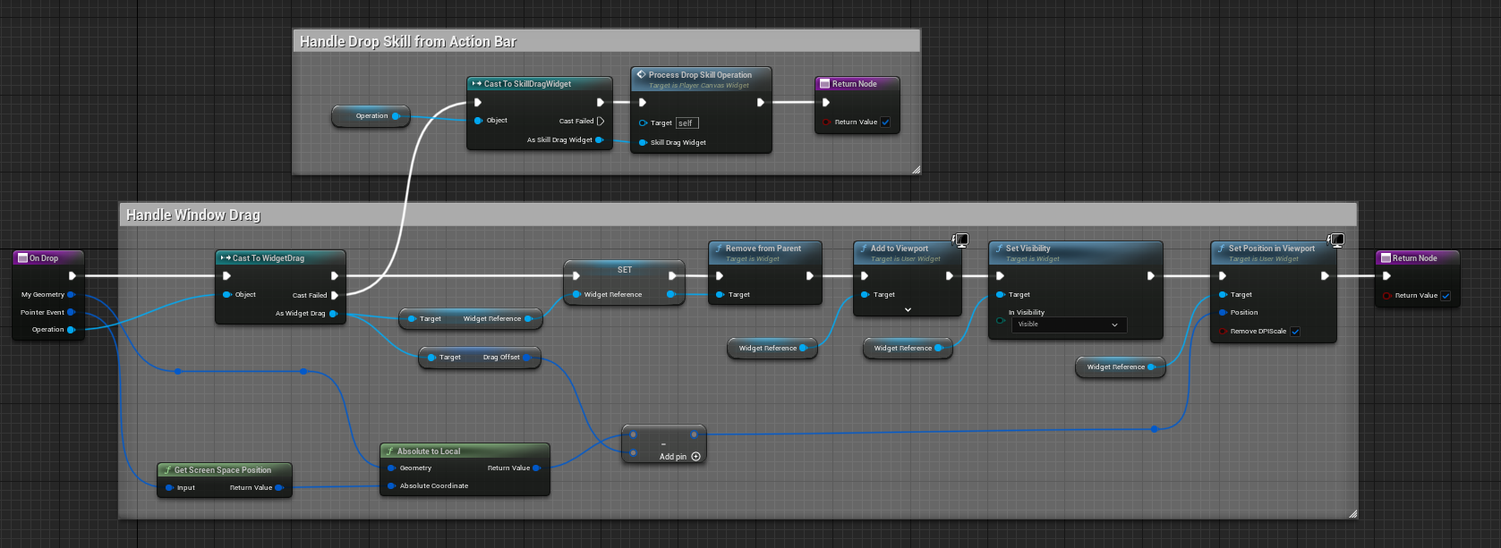
Task: Click the screen icon above Set Position in Viewport
Action: point(1336,240)
